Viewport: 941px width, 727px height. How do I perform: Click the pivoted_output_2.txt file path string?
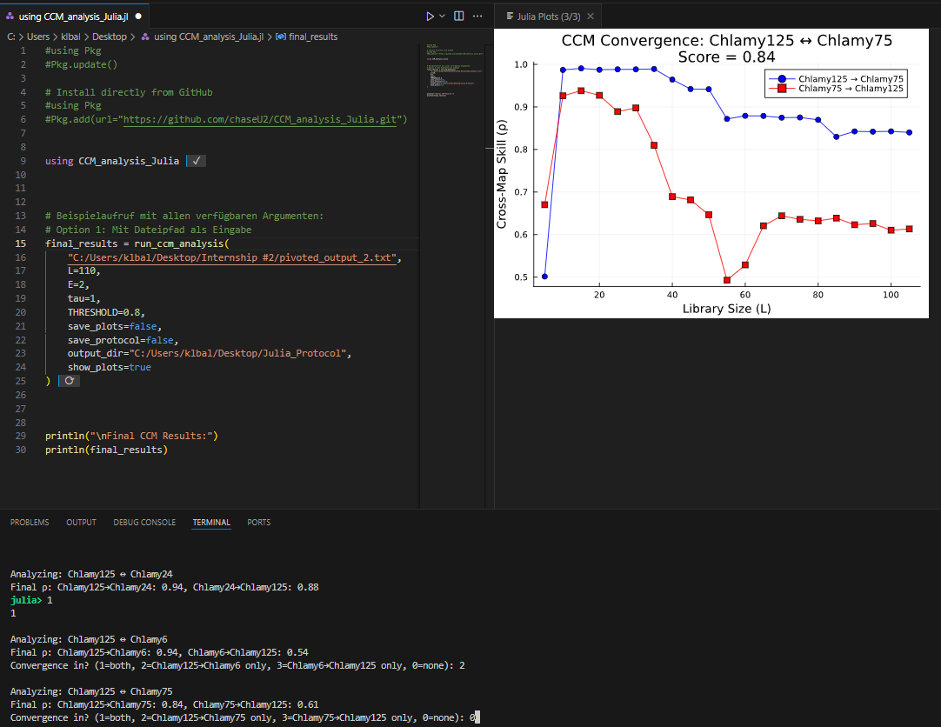click(232, 258)
